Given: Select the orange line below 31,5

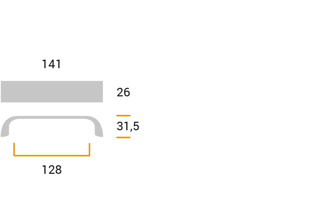Looking at the screenshot, I should pyautogui.click(x=123, y=137).
